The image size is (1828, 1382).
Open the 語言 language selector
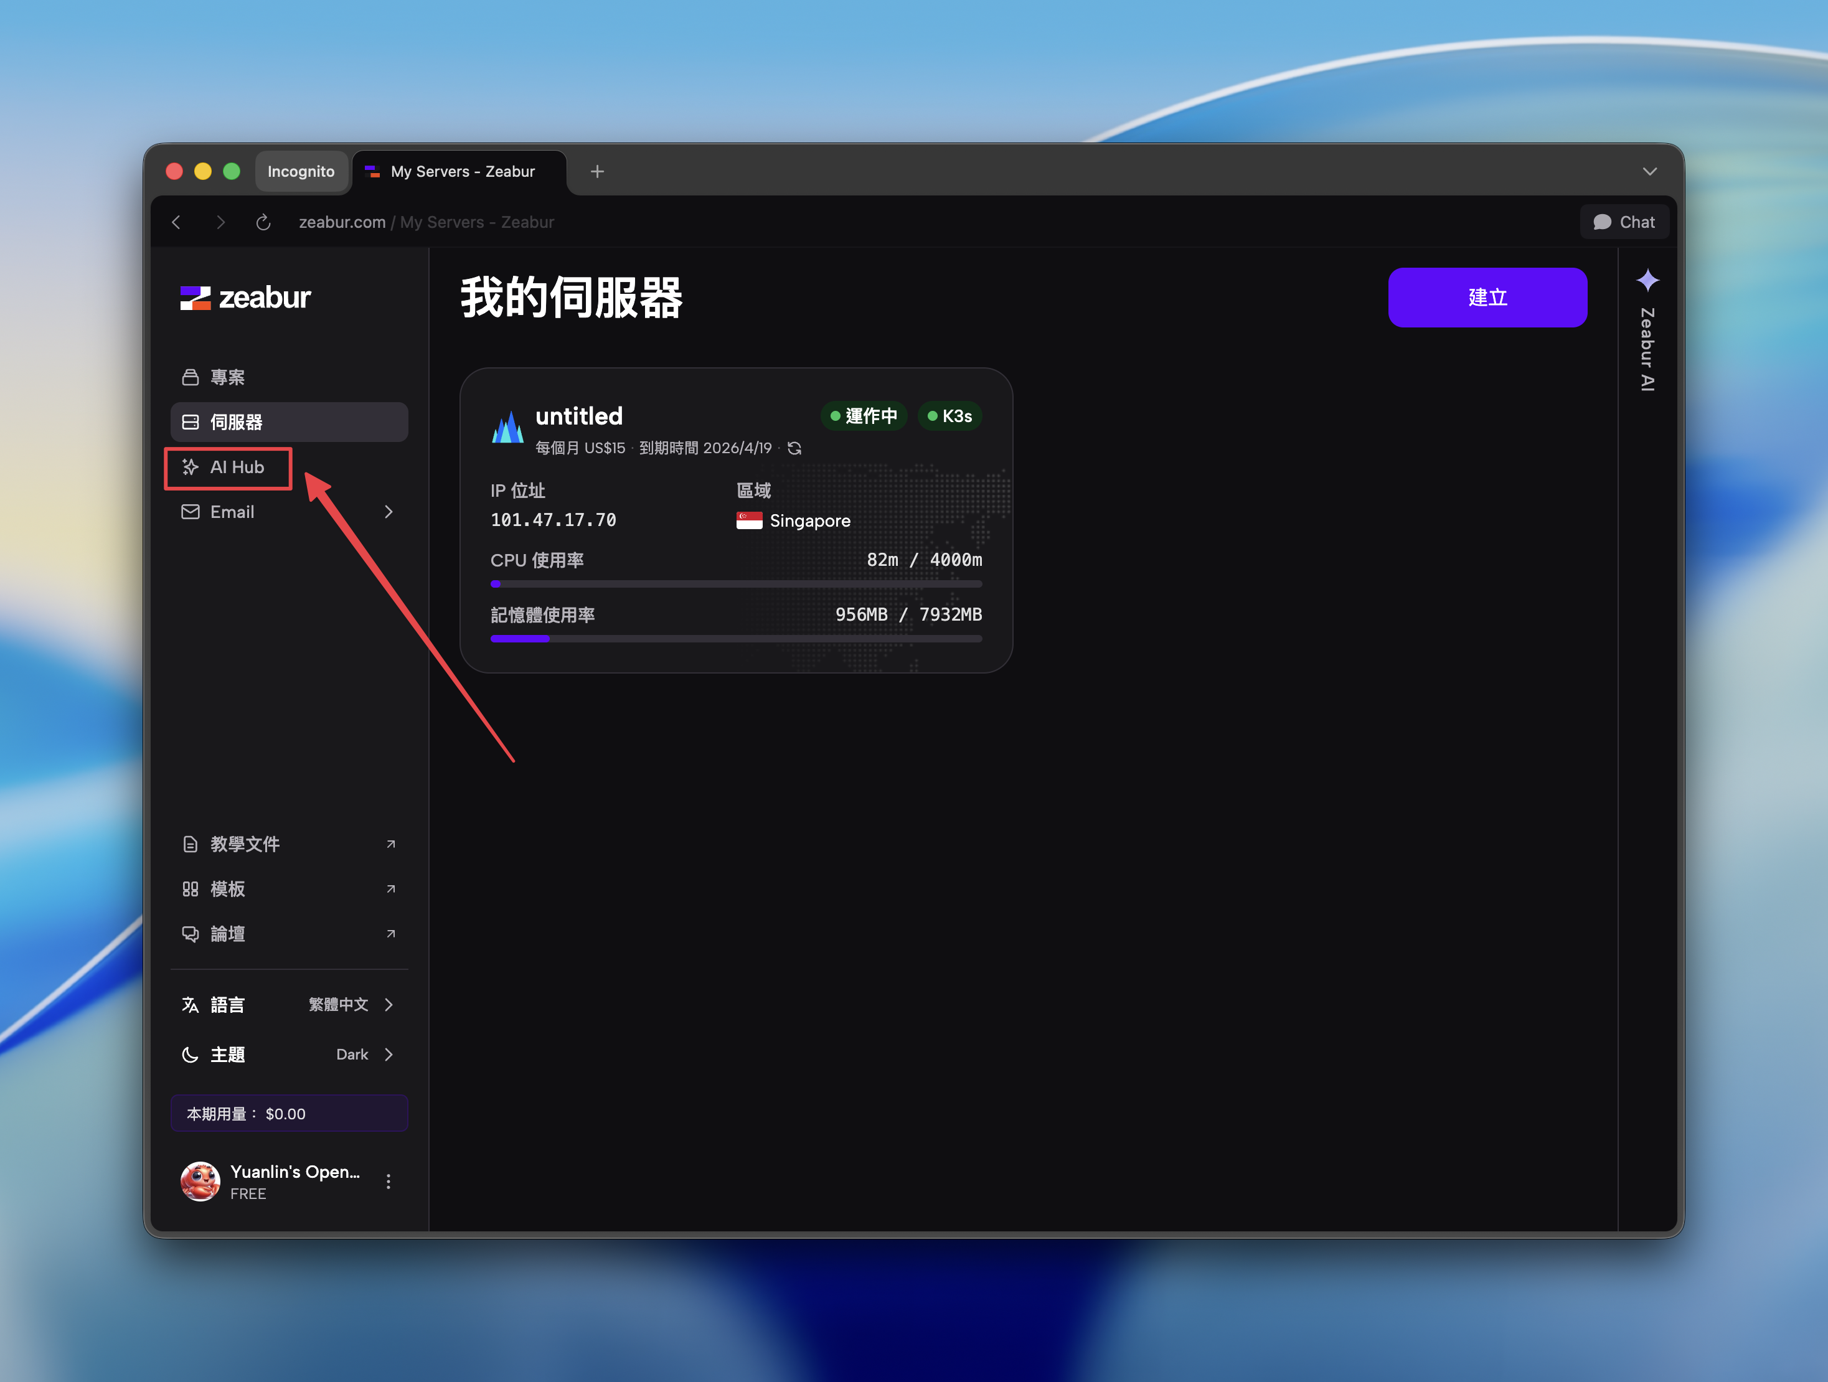pyautogui.click(x=288, y=1005)
